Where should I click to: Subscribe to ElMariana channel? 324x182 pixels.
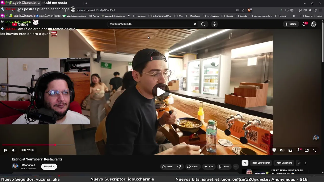click(49, 167)
